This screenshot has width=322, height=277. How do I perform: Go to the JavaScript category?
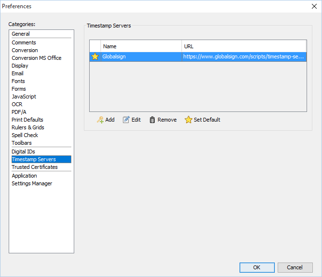point(24,97)
